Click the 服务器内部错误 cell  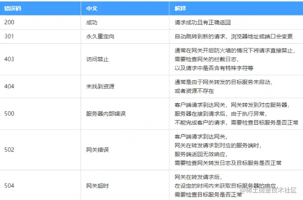tap(125, 114)
